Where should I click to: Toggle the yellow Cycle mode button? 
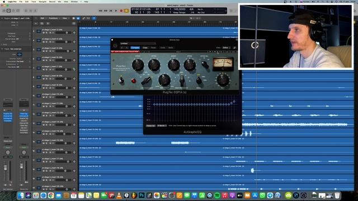[126, 11]
